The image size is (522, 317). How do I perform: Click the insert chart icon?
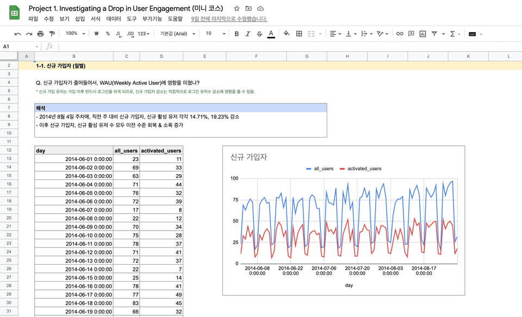click(x=422, y=34)
